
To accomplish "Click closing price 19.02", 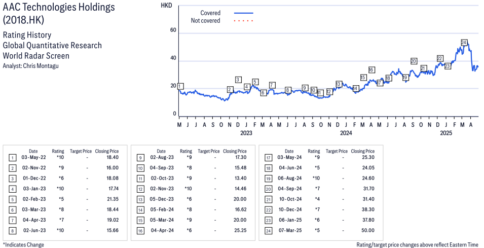I will (x=113, y=220).
